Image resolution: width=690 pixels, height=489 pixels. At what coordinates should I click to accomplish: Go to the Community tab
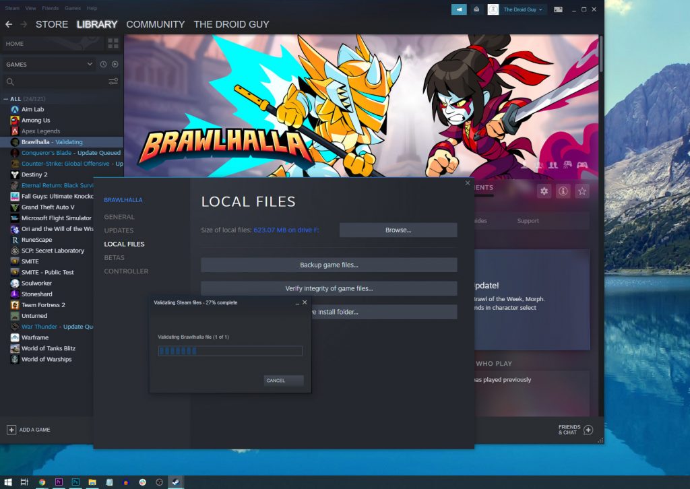click(x=156, y=24)
